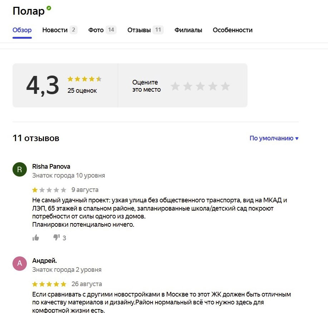Open Андрей's profile name link
The height and width of the screenshot is (313, 328).
coord(44,261)
